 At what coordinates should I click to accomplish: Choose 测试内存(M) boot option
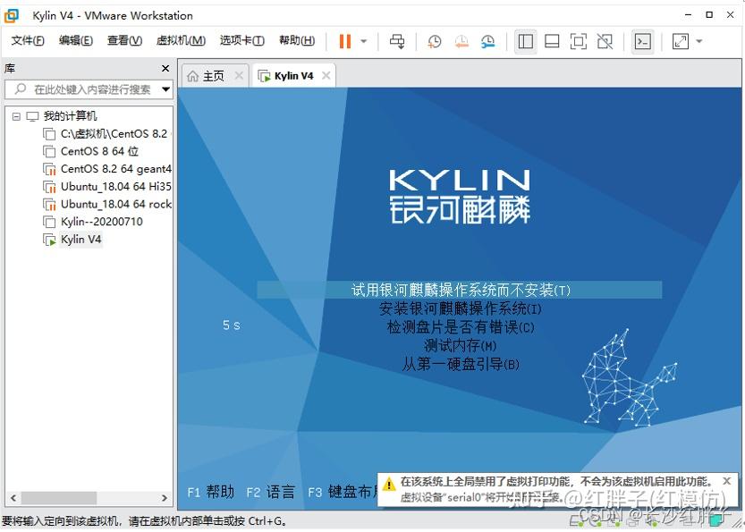click(460, 345)
